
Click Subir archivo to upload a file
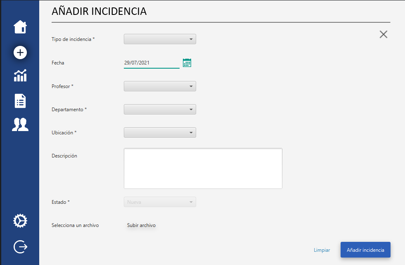coord(141,225)
